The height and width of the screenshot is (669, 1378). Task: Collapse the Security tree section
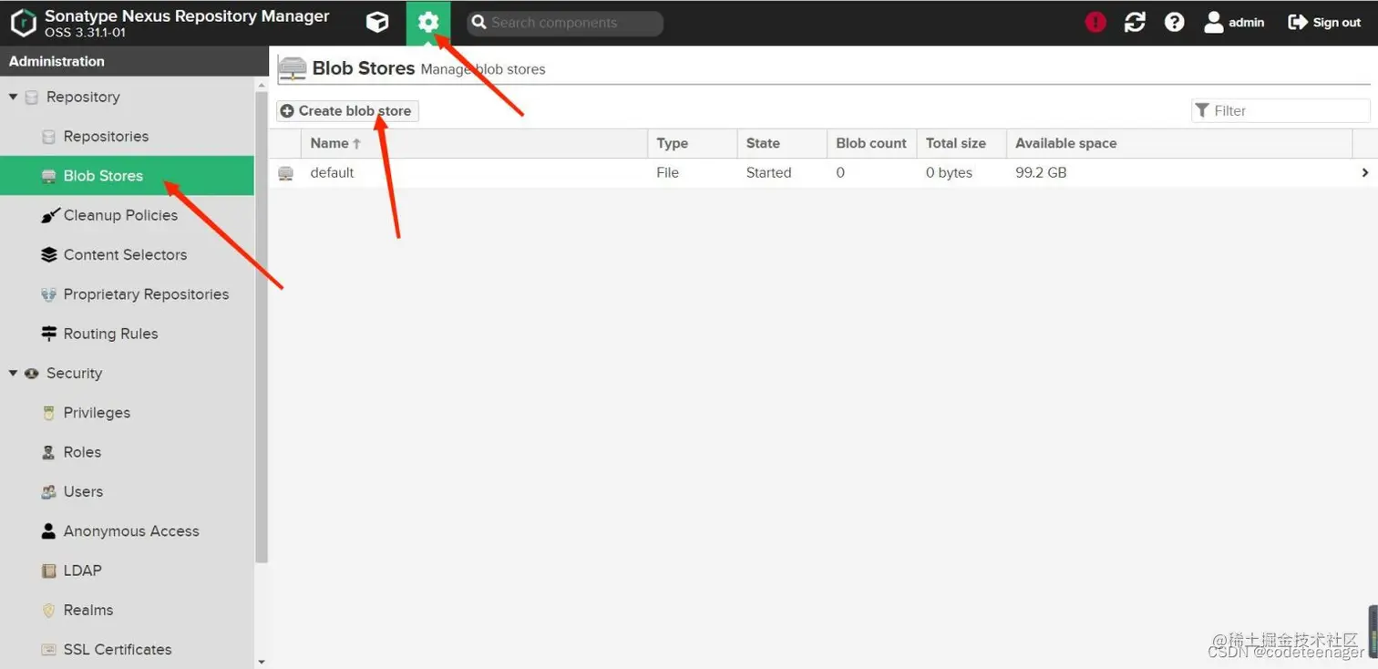(13, 373)
